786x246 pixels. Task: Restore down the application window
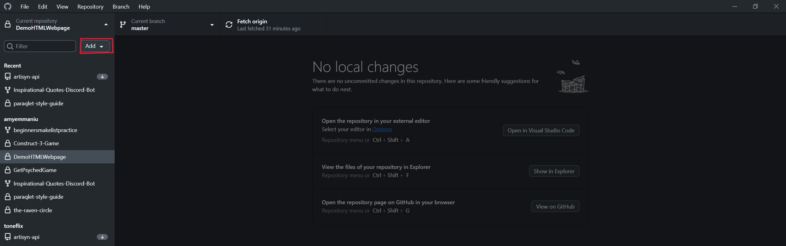point(755,6)
